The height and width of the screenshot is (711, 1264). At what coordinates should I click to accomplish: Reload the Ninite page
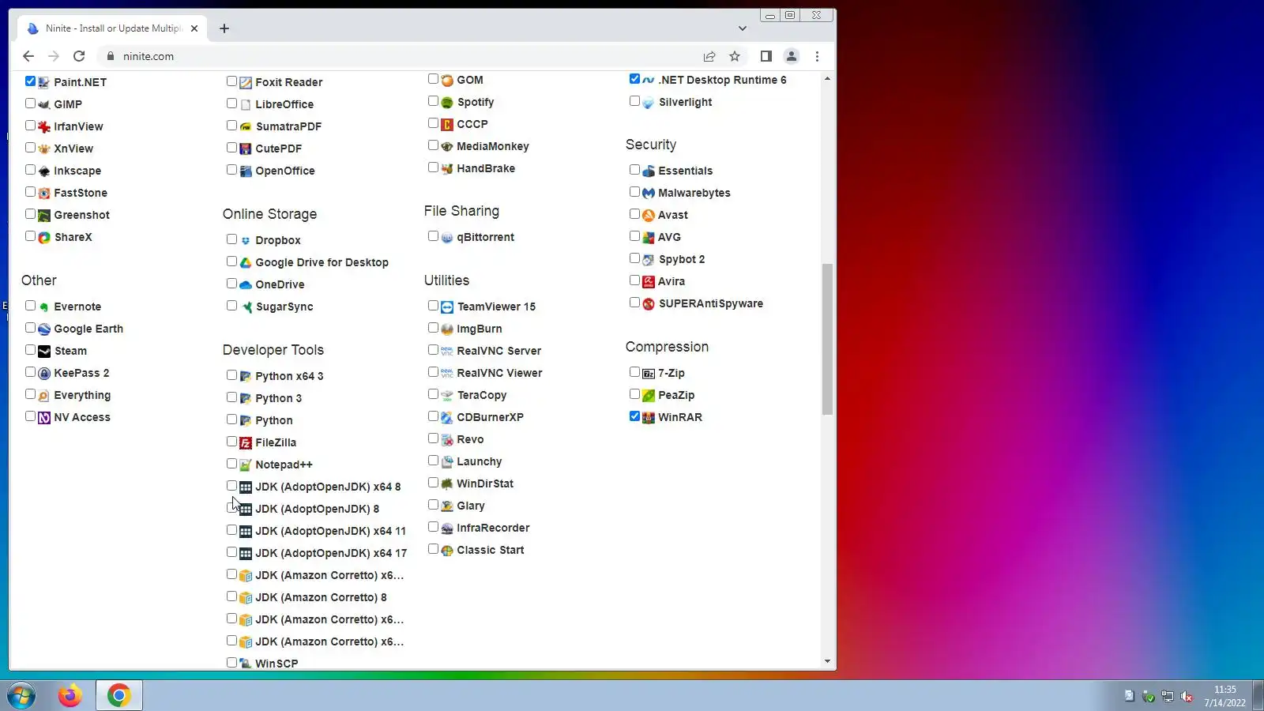click(x=79, y=56)
